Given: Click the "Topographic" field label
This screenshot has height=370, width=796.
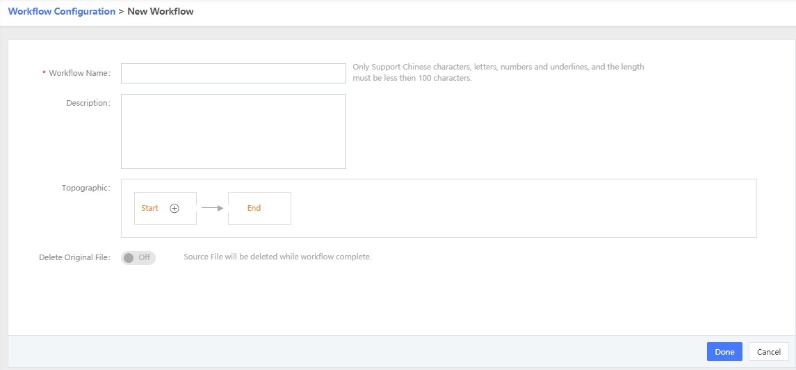Looking at the screenshot, I should (x=86, y=188).
